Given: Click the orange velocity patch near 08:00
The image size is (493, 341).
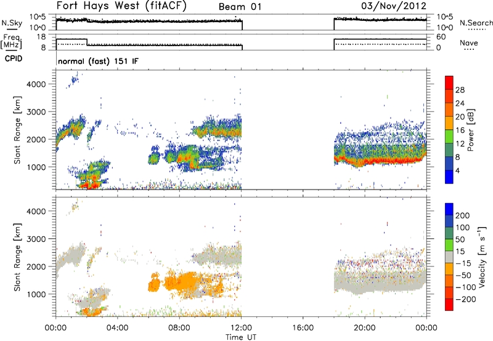Looking at the screenshot, I should pyautogui.click(x=185, y=281).
